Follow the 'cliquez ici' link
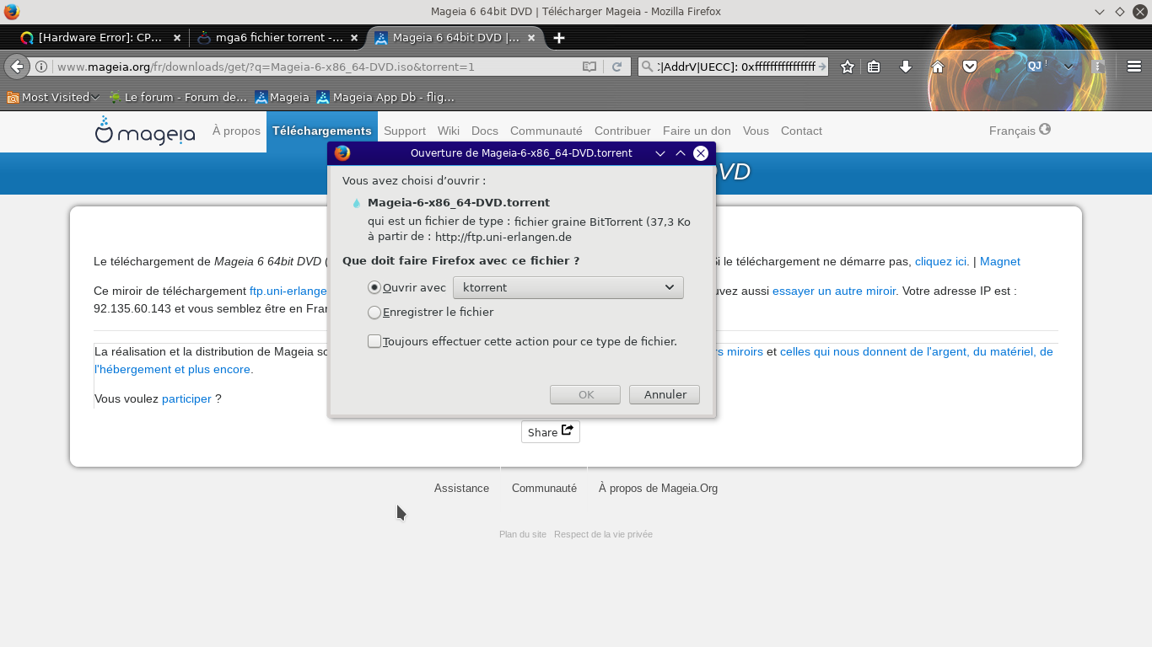1152x647 pixels. [941, 261]
